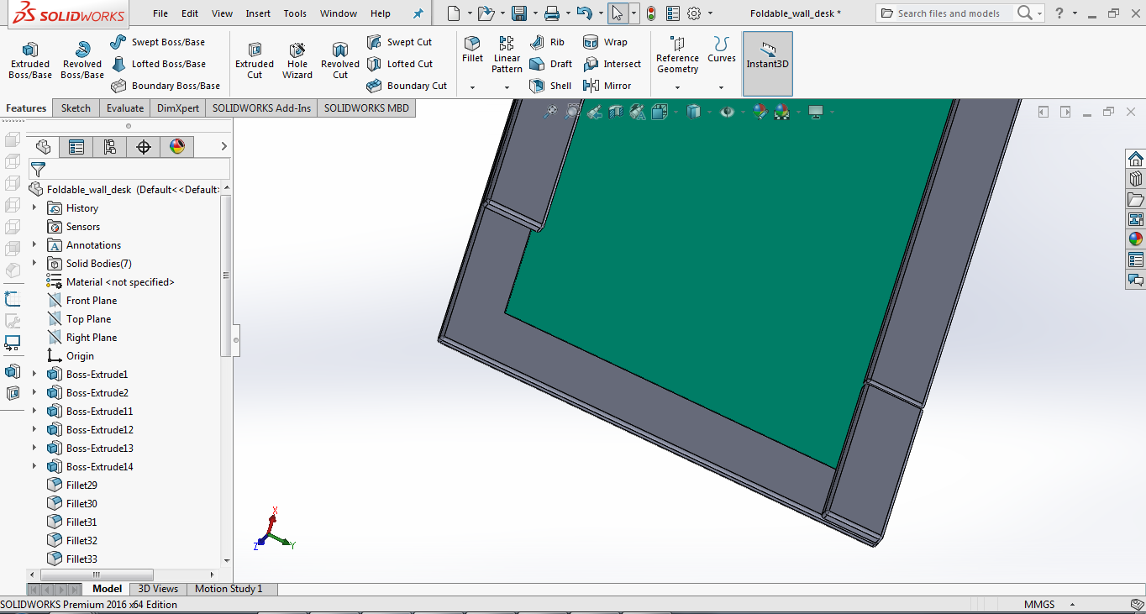This screenshot has height=614, width=1146.
Task: Expand the Solid Bodies(7) folder
Action: [x=34, y=263]
